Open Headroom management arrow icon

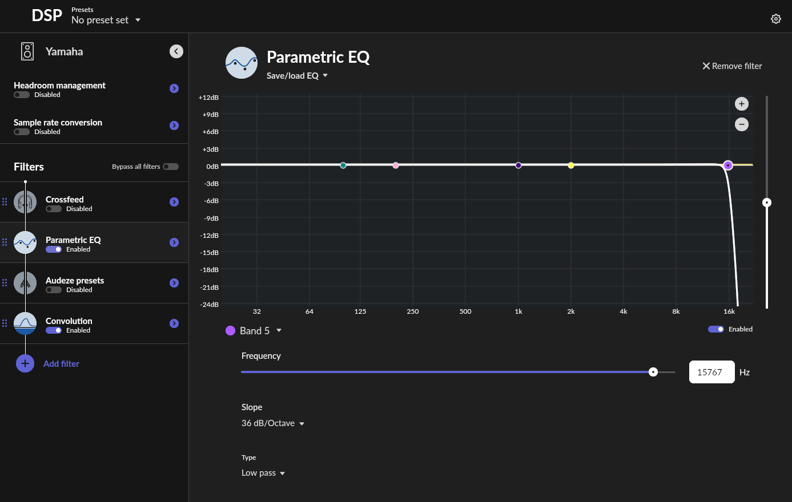[174, 88]
